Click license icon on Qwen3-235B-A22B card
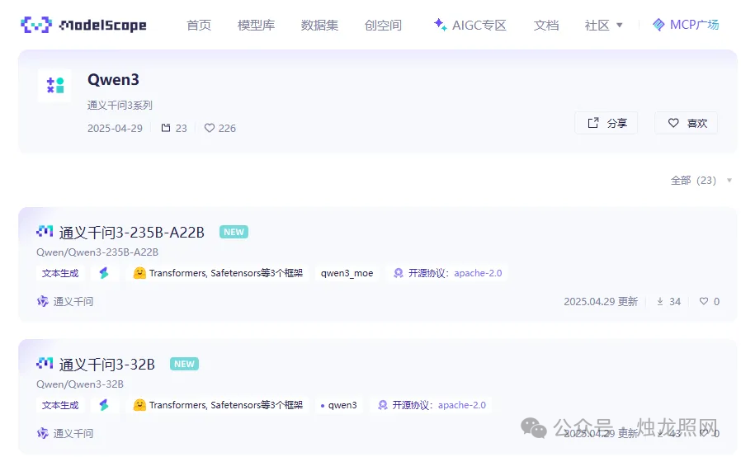Image resolution: width=741 pixels, height=457 pixels. (399, 273)
